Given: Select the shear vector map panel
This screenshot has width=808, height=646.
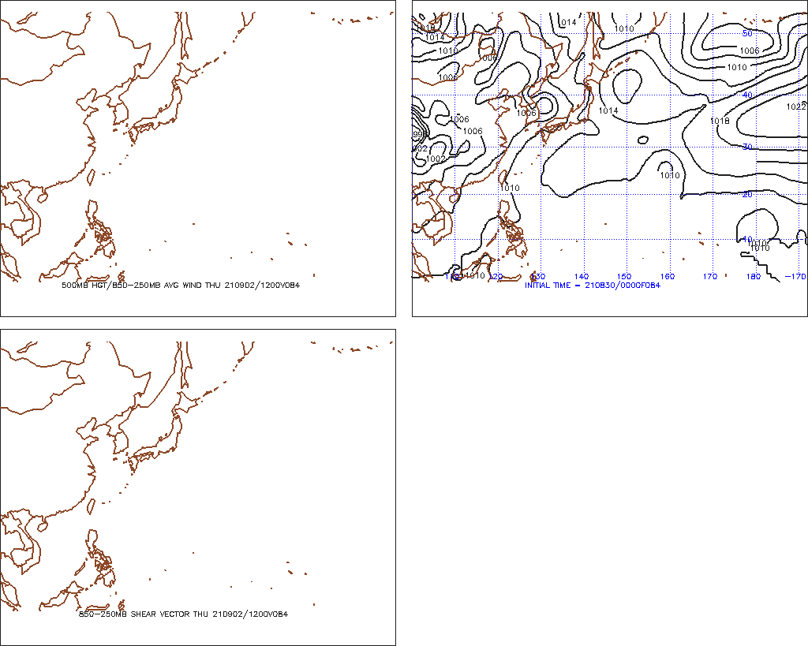Looking at the screenshot, I should click(x=198, y=487).
